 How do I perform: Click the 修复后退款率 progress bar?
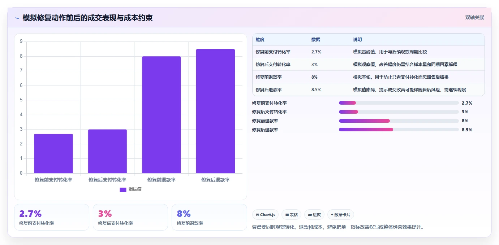coord(399,130)
